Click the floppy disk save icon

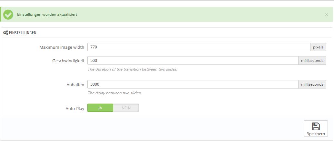316,126
